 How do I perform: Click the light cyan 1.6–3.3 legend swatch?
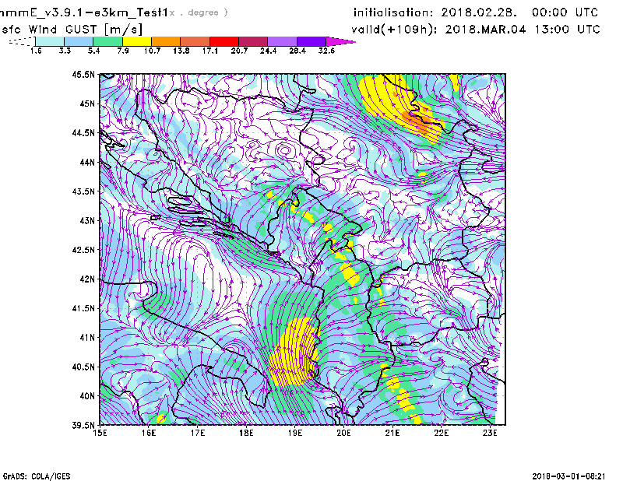tap(50, 41)
